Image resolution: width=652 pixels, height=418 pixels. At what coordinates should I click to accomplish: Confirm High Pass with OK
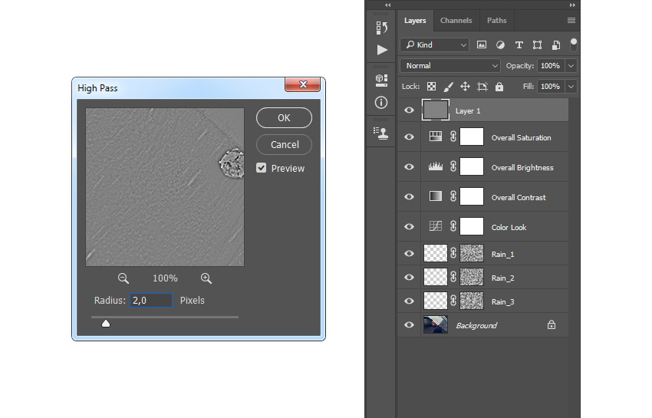(284, 117)
